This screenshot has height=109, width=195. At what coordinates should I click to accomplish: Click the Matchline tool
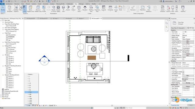point(143,8)
